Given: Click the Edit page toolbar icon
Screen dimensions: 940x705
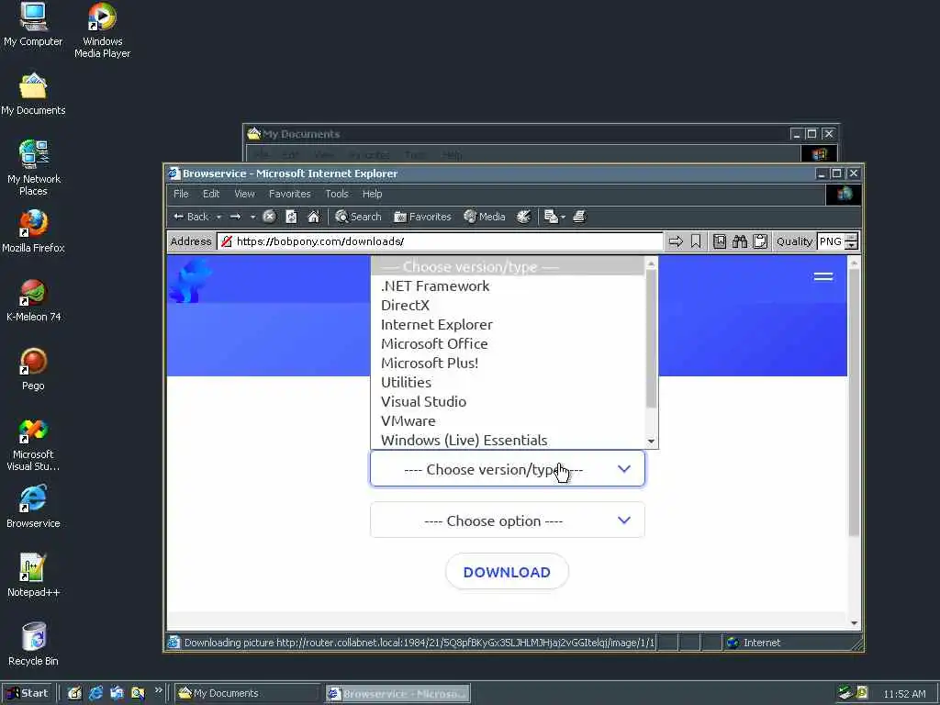Looking at the screenshot, I should tap(551, 217).
